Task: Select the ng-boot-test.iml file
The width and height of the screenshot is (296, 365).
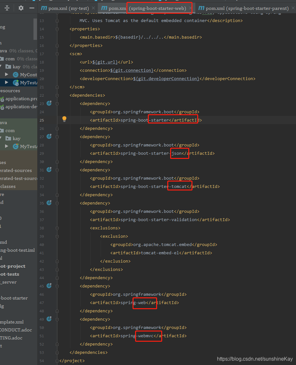Action: coord(18,250)
